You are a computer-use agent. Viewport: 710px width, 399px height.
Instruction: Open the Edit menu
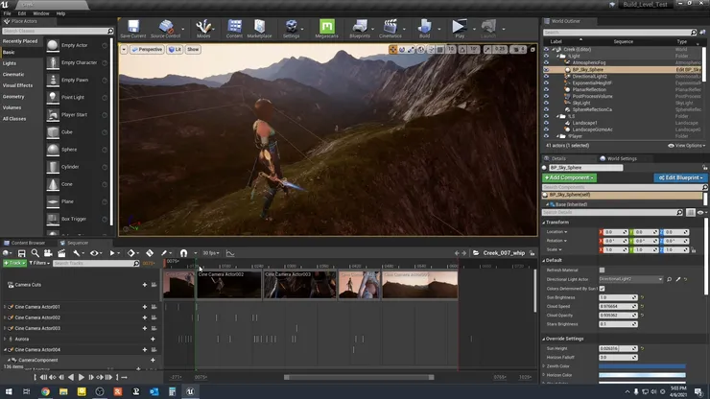(22, 13)
